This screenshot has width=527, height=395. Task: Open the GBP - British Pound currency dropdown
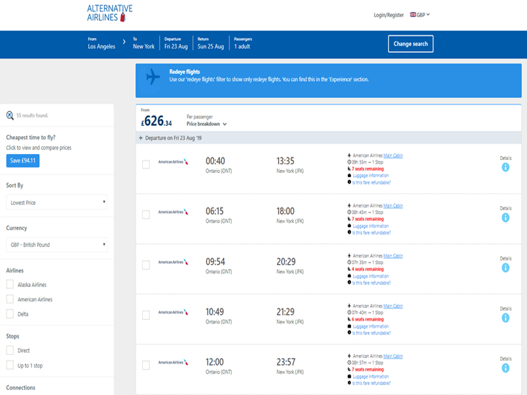[57, 244]
